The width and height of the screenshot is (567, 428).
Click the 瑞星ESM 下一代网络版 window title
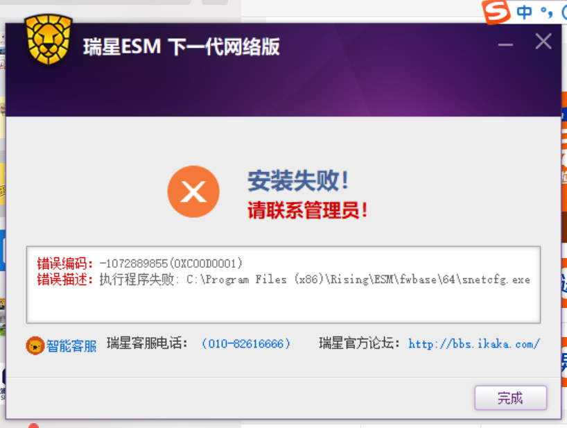[182, 46]
